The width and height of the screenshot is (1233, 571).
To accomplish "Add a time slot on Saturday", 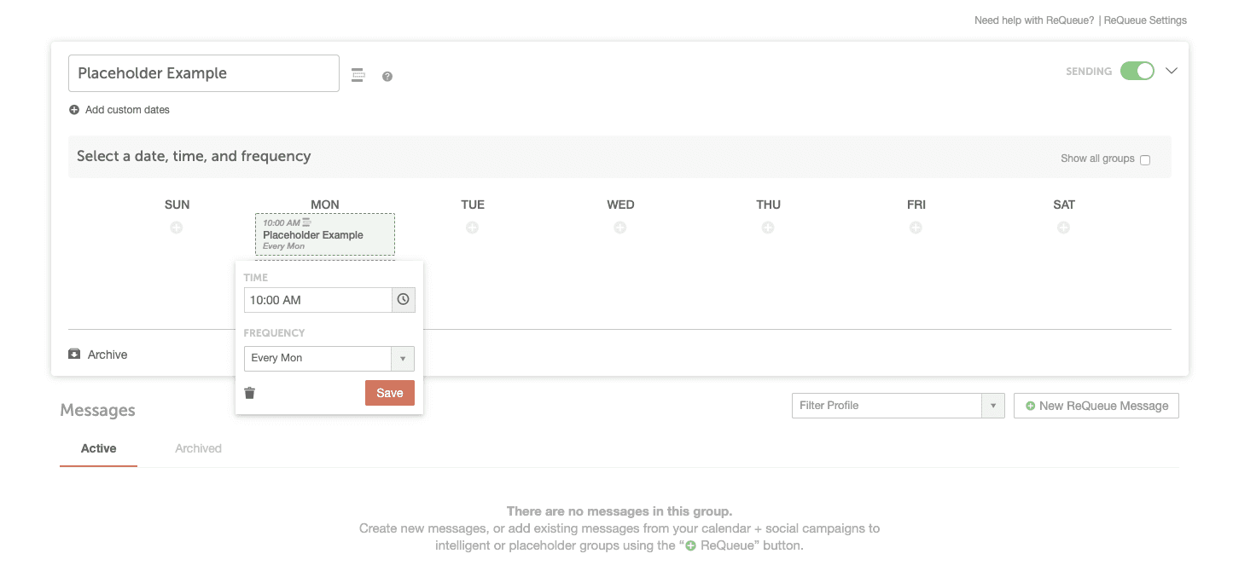I will pos(1063,228).
